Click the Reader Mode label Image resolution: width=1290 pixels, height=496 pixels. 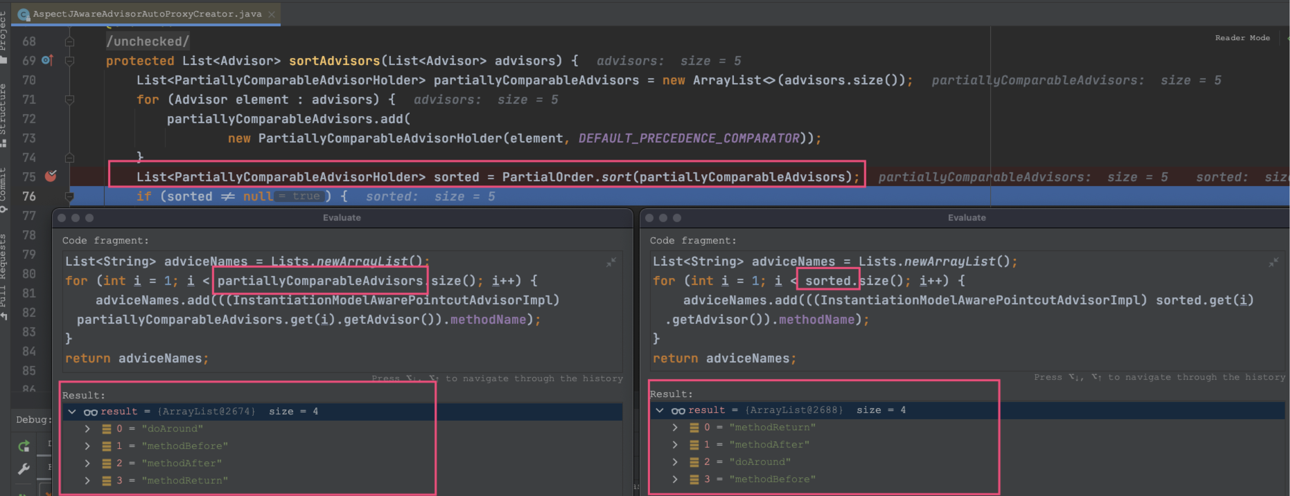click(1242, 38)
